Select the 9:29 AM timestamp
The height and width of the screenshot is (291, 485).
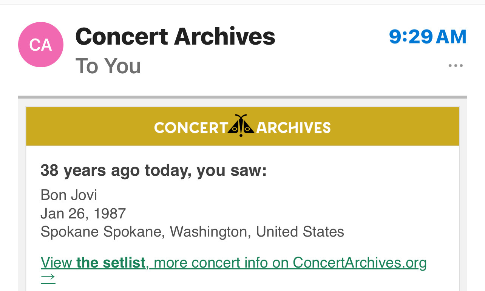point(428,37)
